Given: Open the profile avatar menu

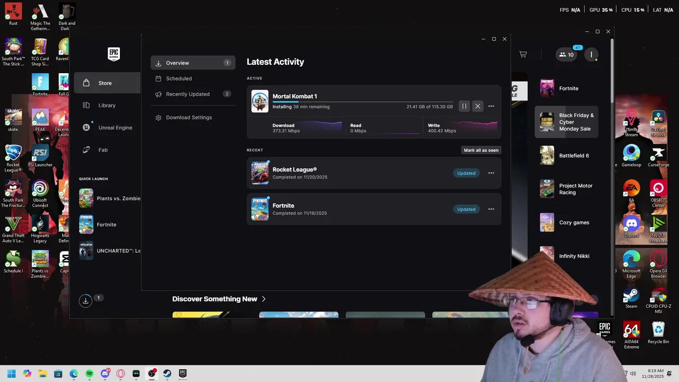Looking at the screenshot, I should (x=591, y=54).
